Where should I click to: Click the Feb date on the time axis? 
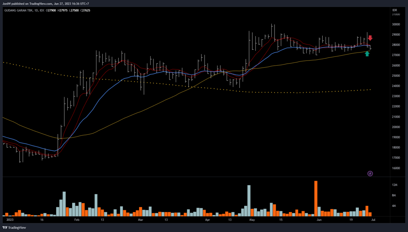[x=77, y=219]
